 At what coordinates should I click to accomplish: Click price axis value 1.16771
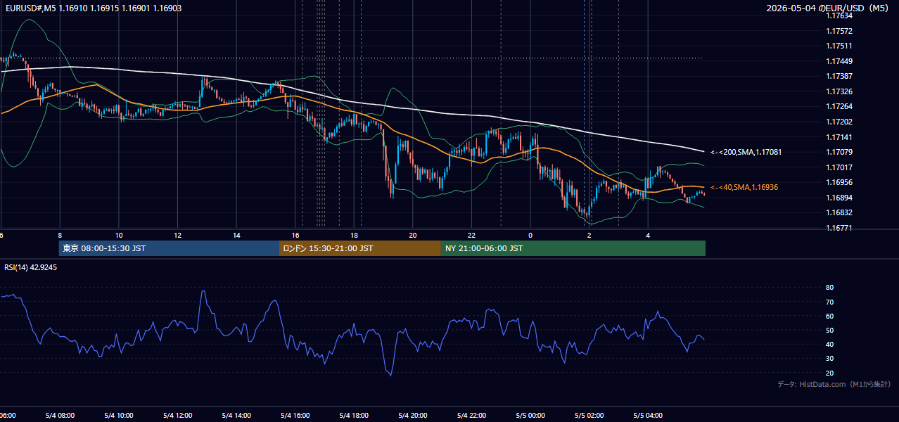click(838, 228)
